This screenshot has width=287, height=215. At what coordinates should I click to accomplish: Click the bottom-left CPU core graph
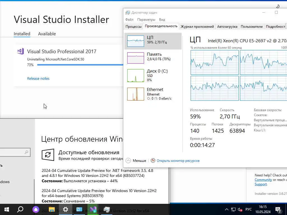(x=214, y=88)
